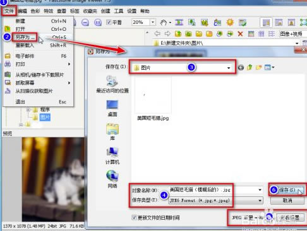The height and width of the screenshot is (231, 307).
Task: Choose 重新载入 from the file menu
Action: pos(39,45)
